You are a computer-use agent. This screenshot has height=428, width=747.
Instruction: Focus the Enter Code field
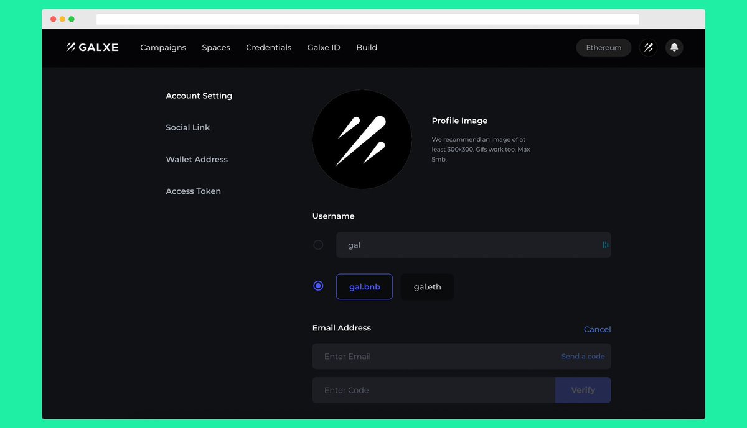pyautogui.click(x=434, y=390)
